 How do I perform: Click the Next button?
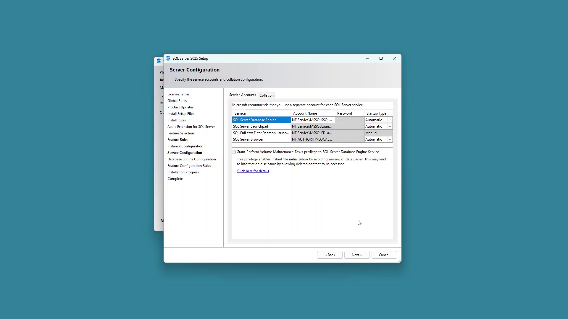(x=357, y=255)
